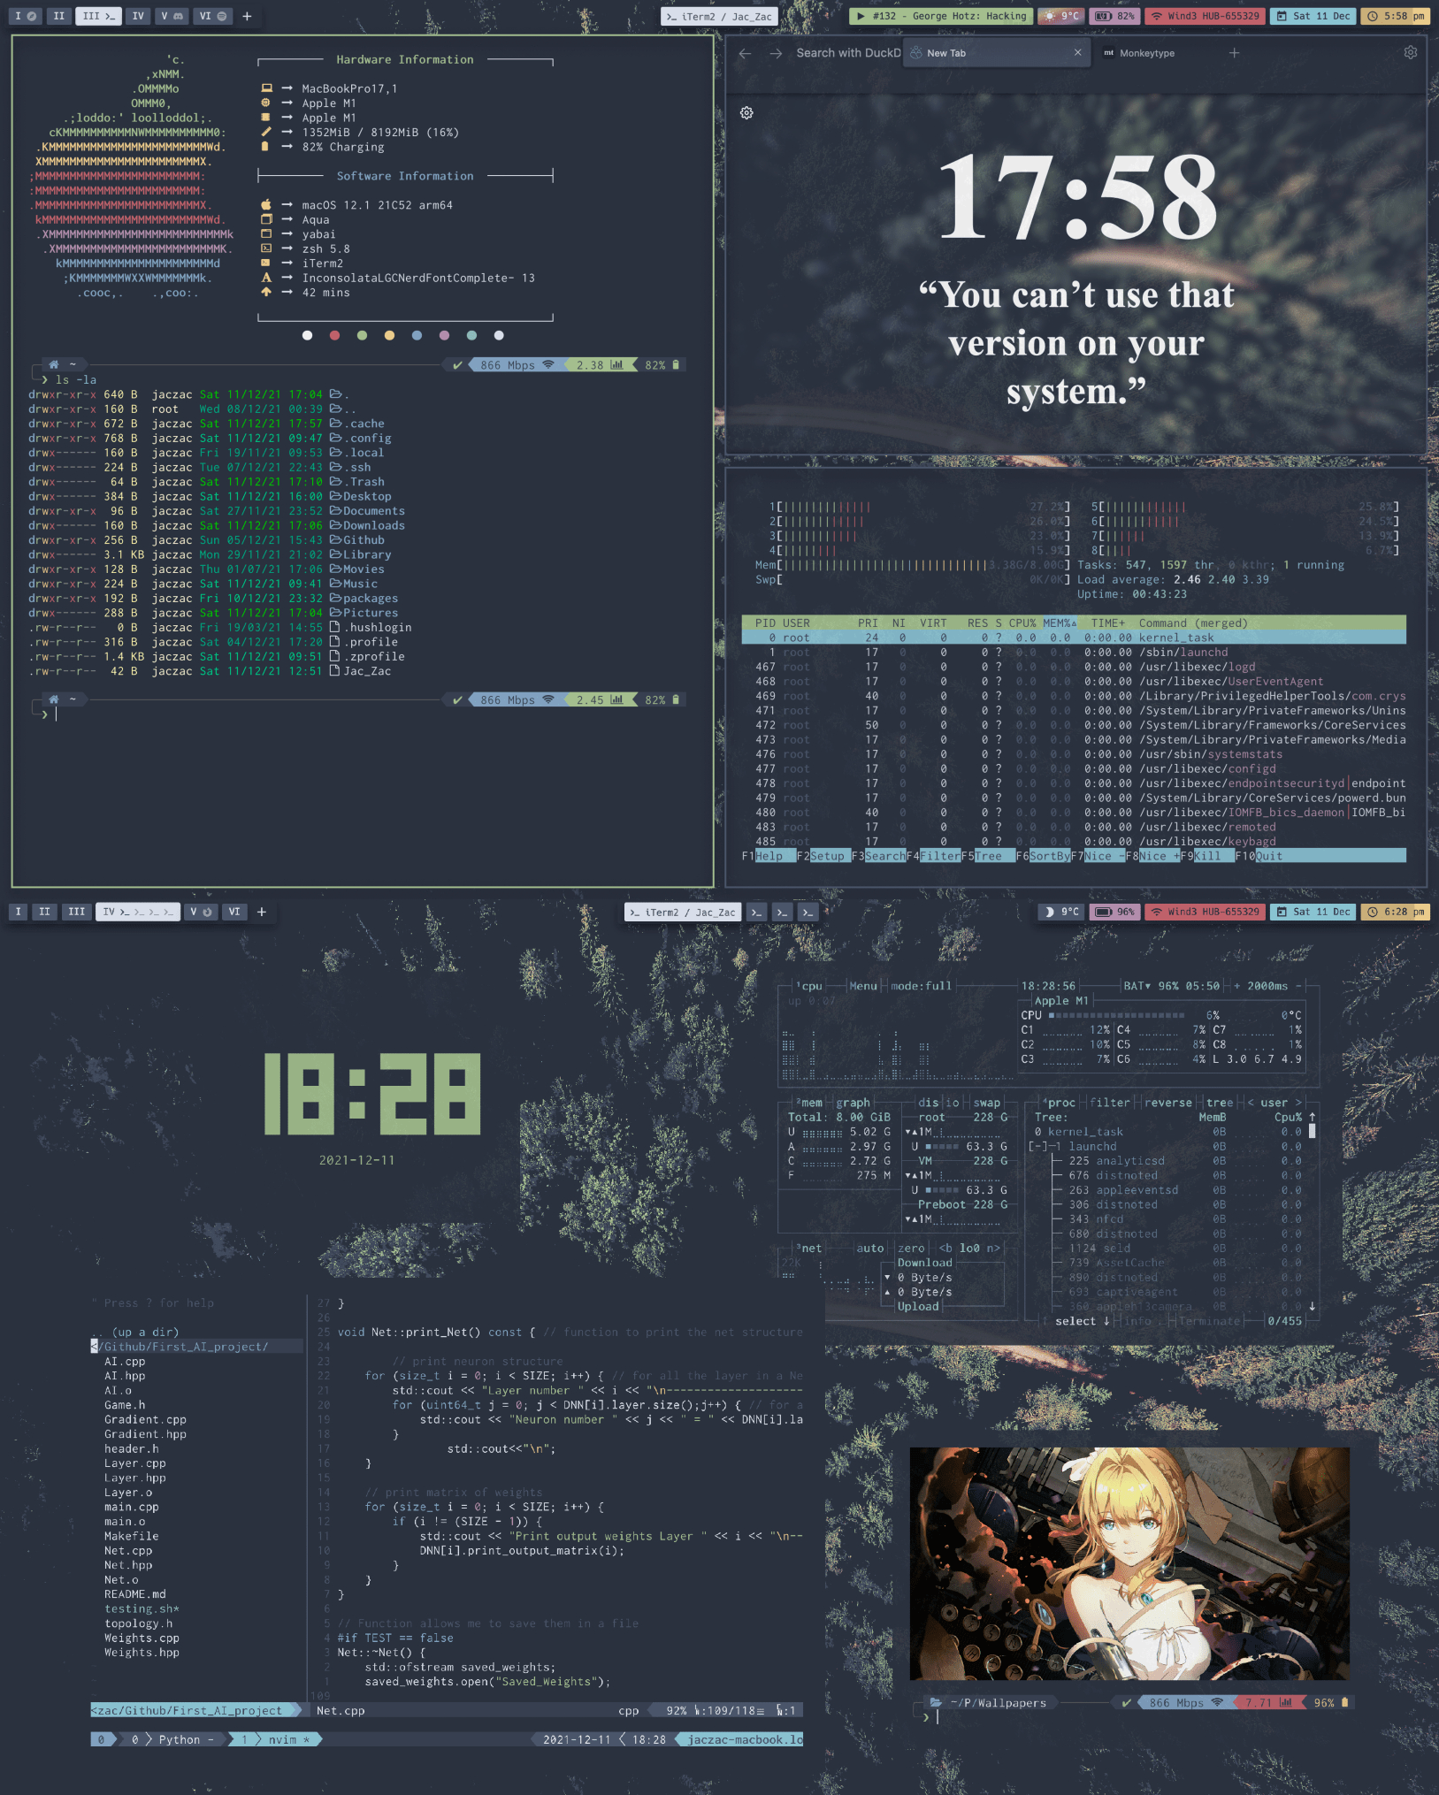Viewport: 1439px width, 1795px height.
Task: Toggle auto scaling in btop net
Action: [870, 1249]
